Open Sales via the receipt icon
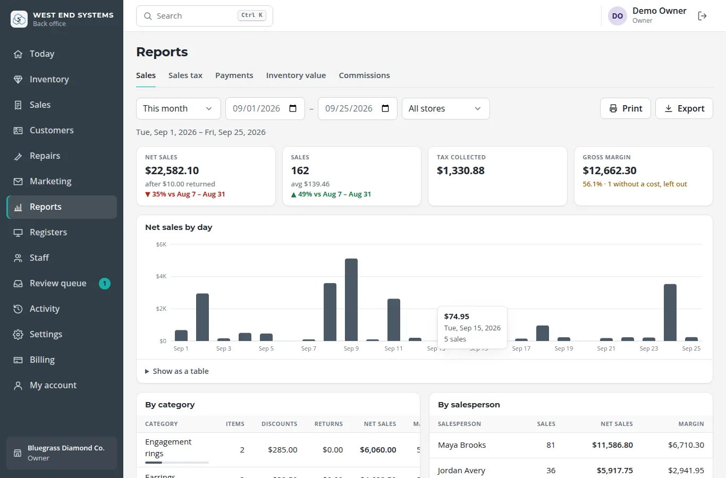Viewport: 726px width, 478px height. (18, 105)
